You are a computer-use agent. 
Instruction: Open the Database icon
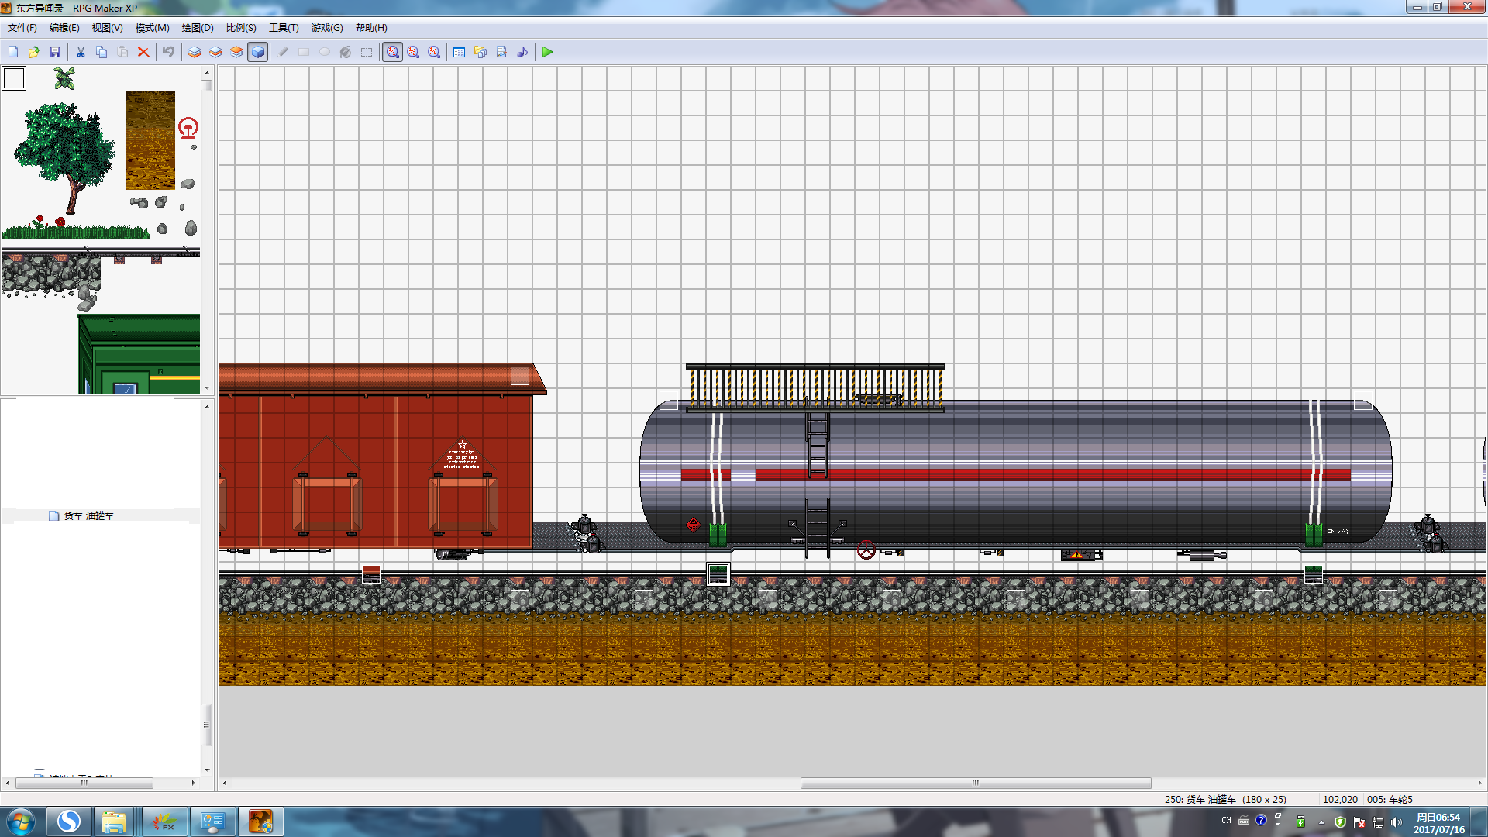(460, 52)
